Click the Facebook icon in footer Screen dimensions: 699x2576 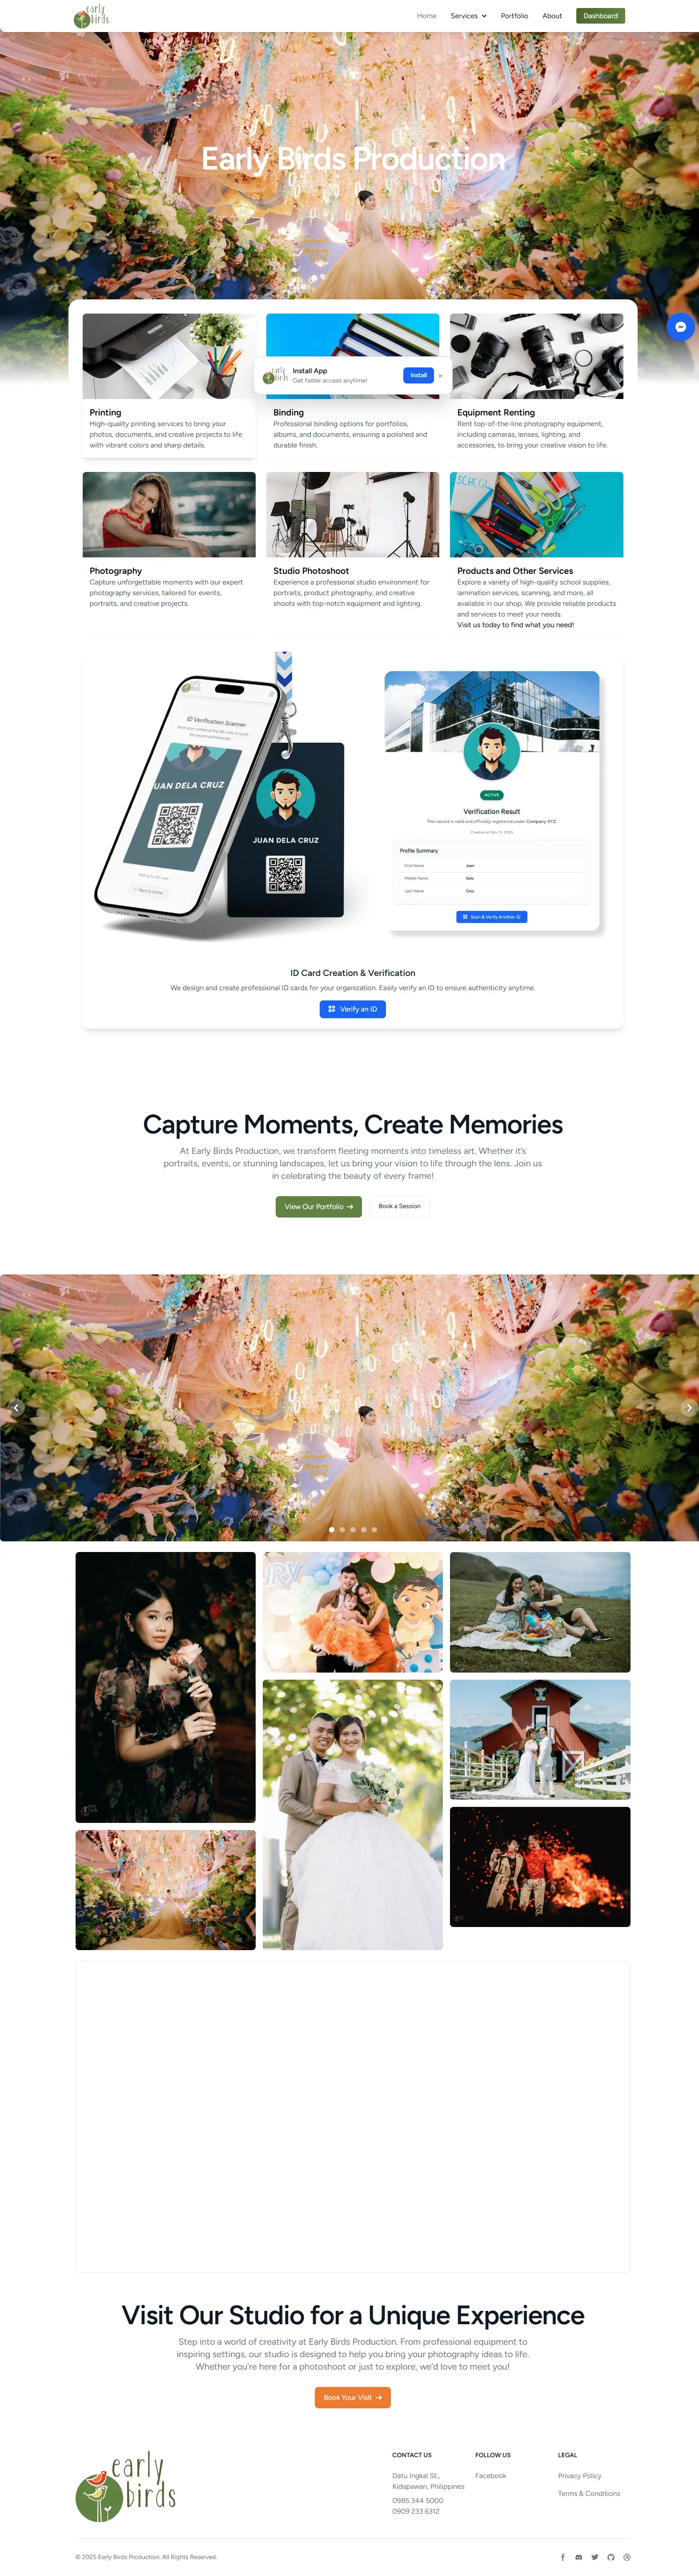point(563,2557)
